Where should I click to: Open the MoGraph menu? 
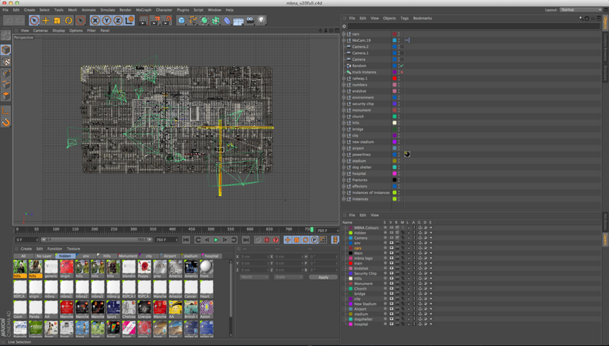tap(143, 10)
